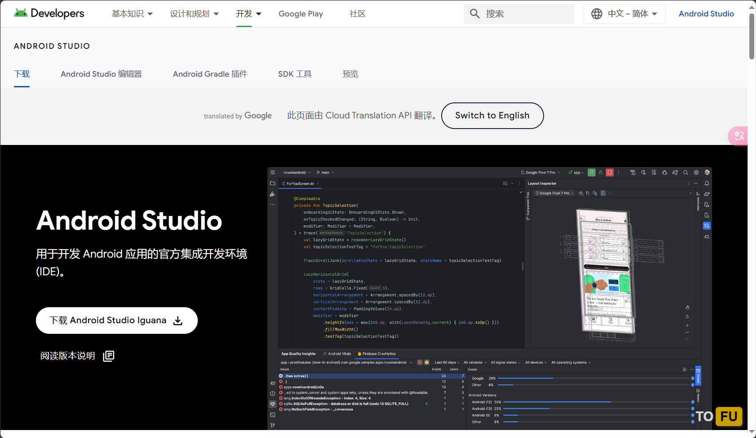The width and height of the screenshot is (756, 438).
Task: Click the IDE hamburger main menu icon
Action: [x=273, y=172]
